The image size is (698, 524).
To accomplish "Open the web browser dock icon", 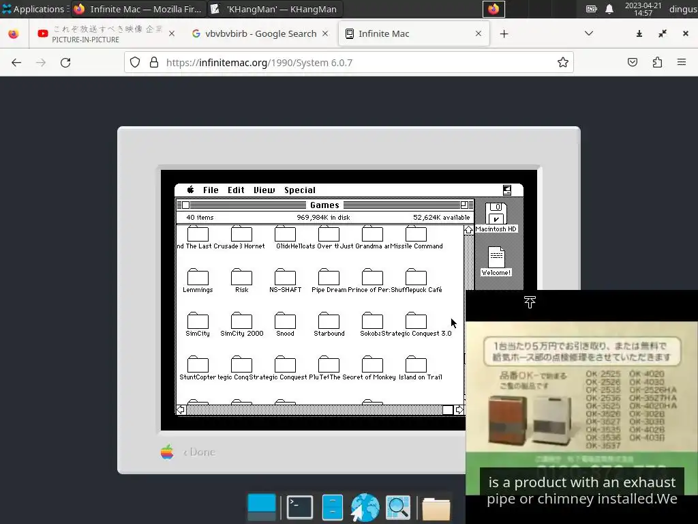I will pos(365,507).
